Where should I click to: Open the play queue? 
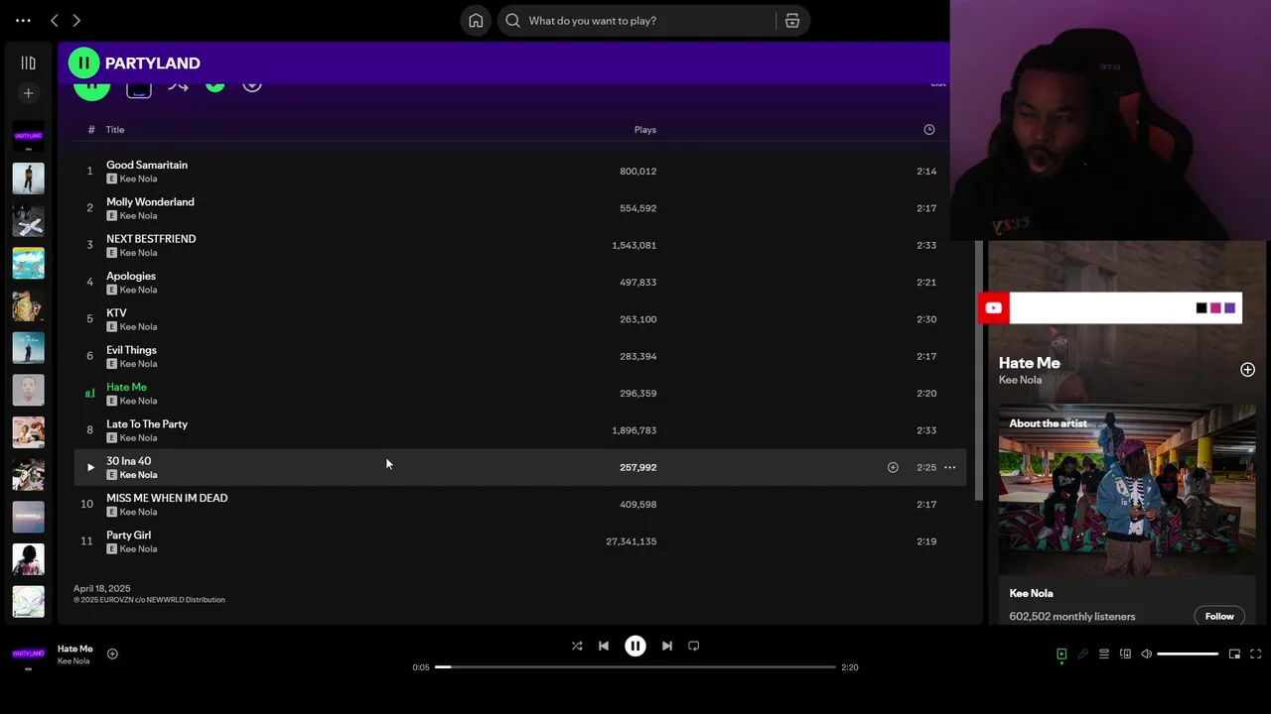pos(1103,654)
